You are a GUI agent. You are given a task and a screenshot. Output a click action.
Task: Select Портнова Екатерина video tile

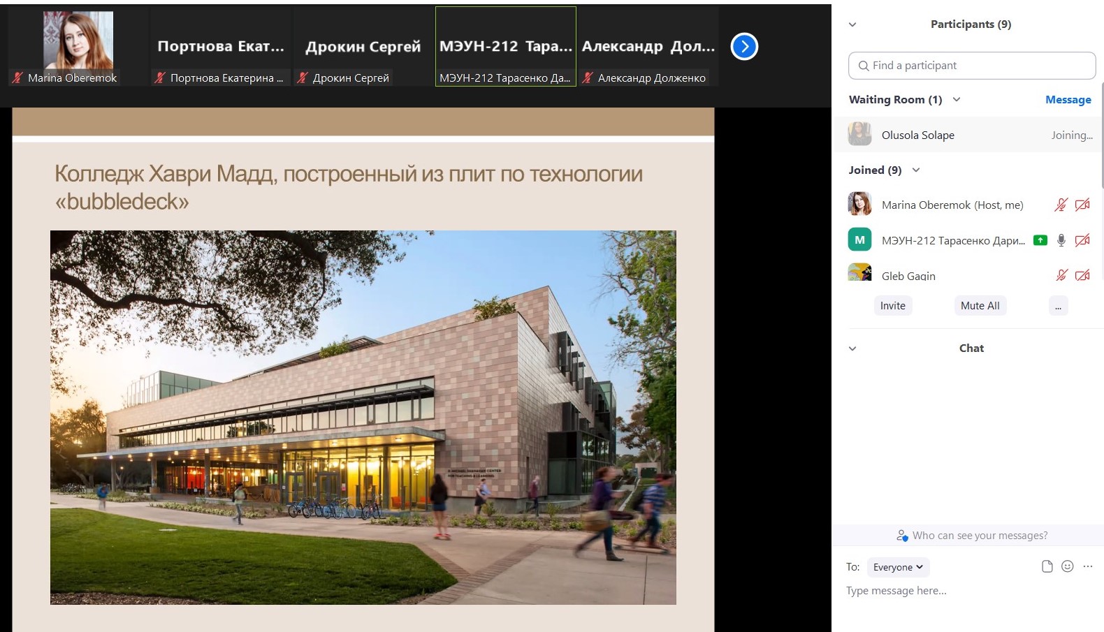pyautogui.click(x=221, y=47)
